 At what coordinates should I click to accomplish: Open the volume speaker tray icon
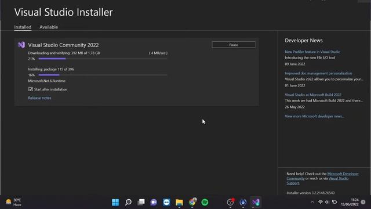(327, 202)
